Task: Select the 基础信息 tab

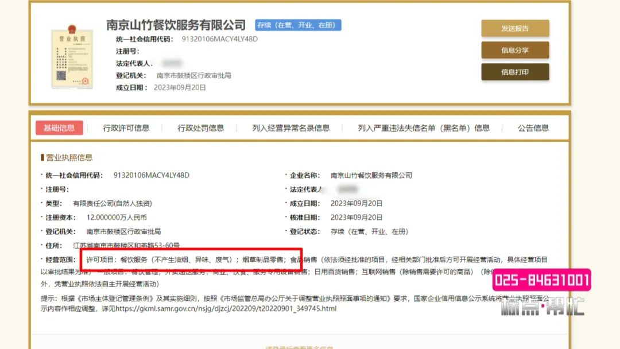Action: [59, 127]
